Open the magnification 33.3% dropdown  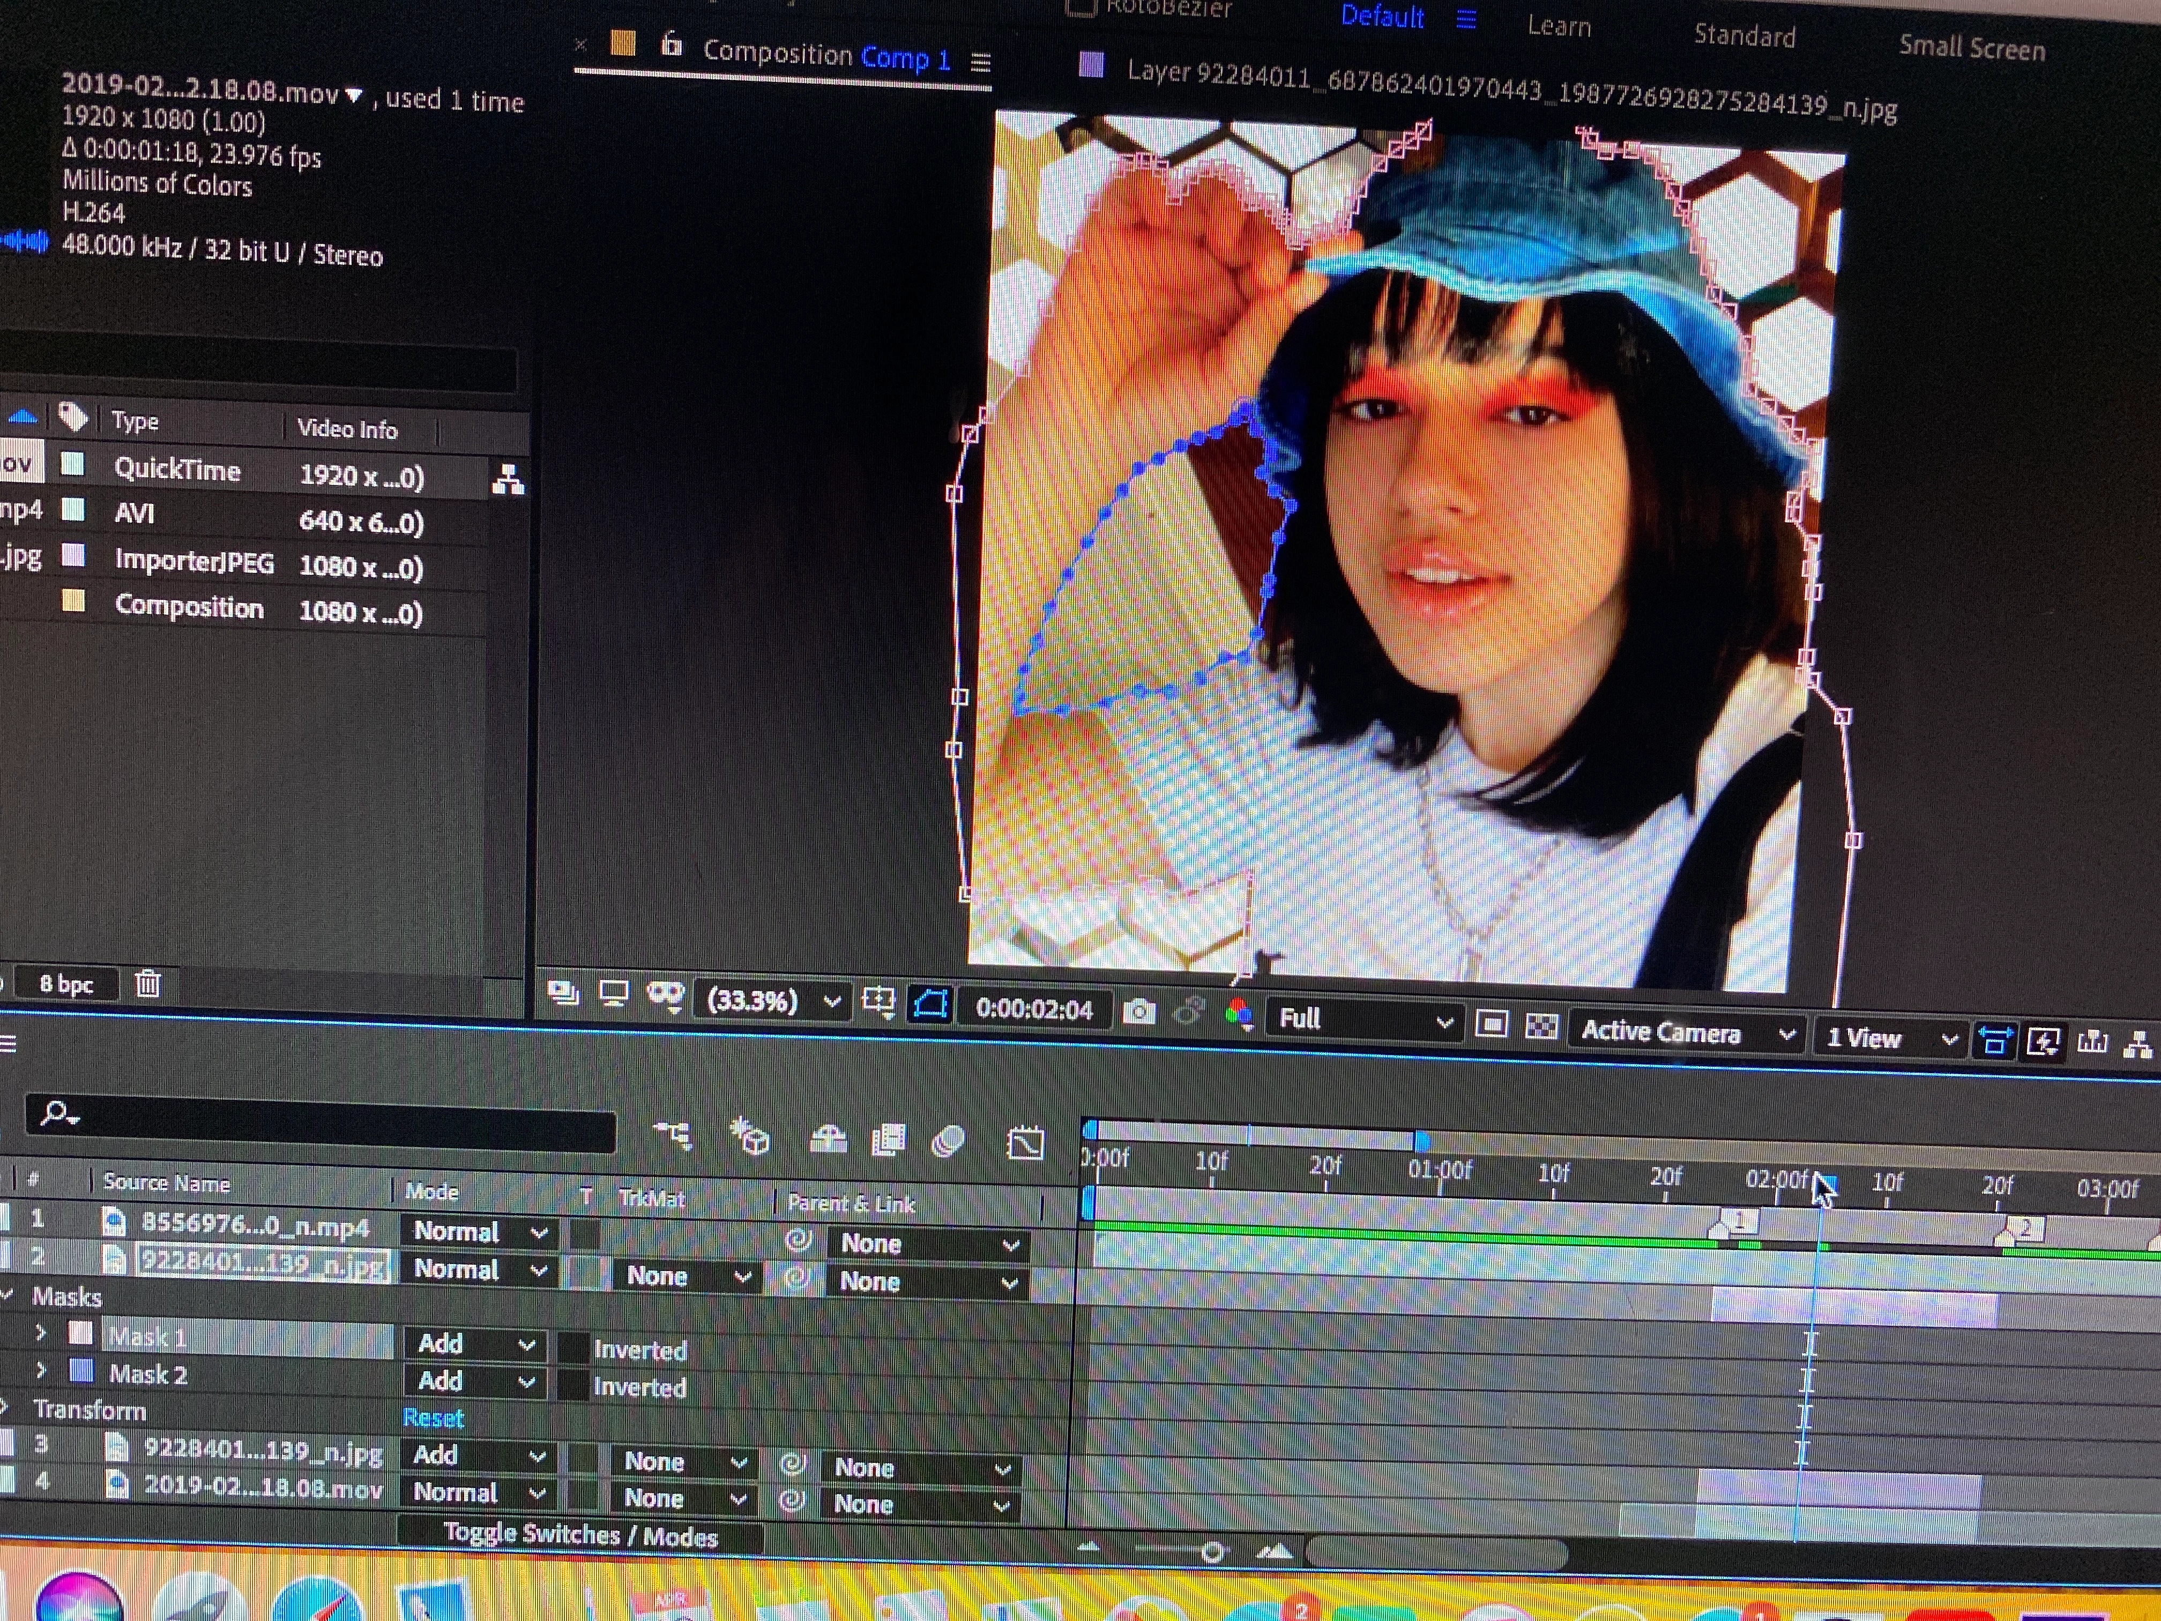[x=772, y=1001]
